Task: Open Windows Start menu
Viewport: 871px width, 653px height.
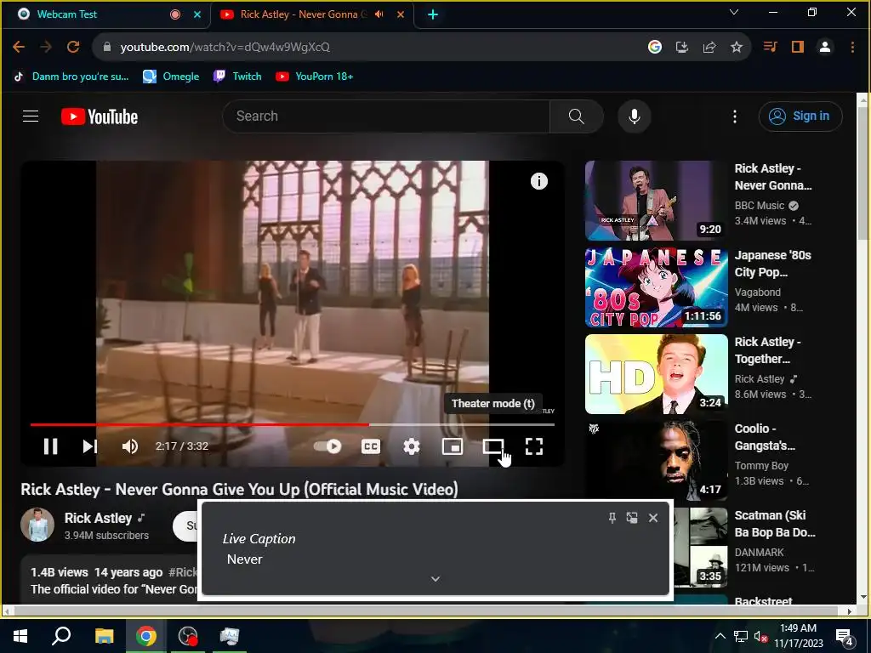Action: [x=20, y=636]
